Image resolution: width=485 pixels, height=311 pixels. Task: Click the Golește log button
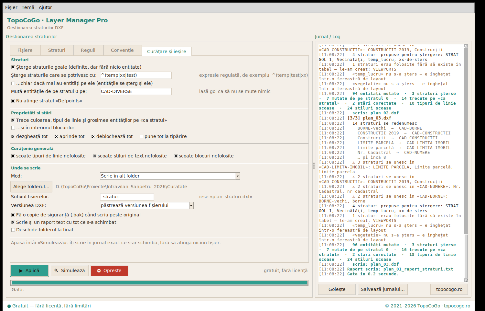coord(337,289)
